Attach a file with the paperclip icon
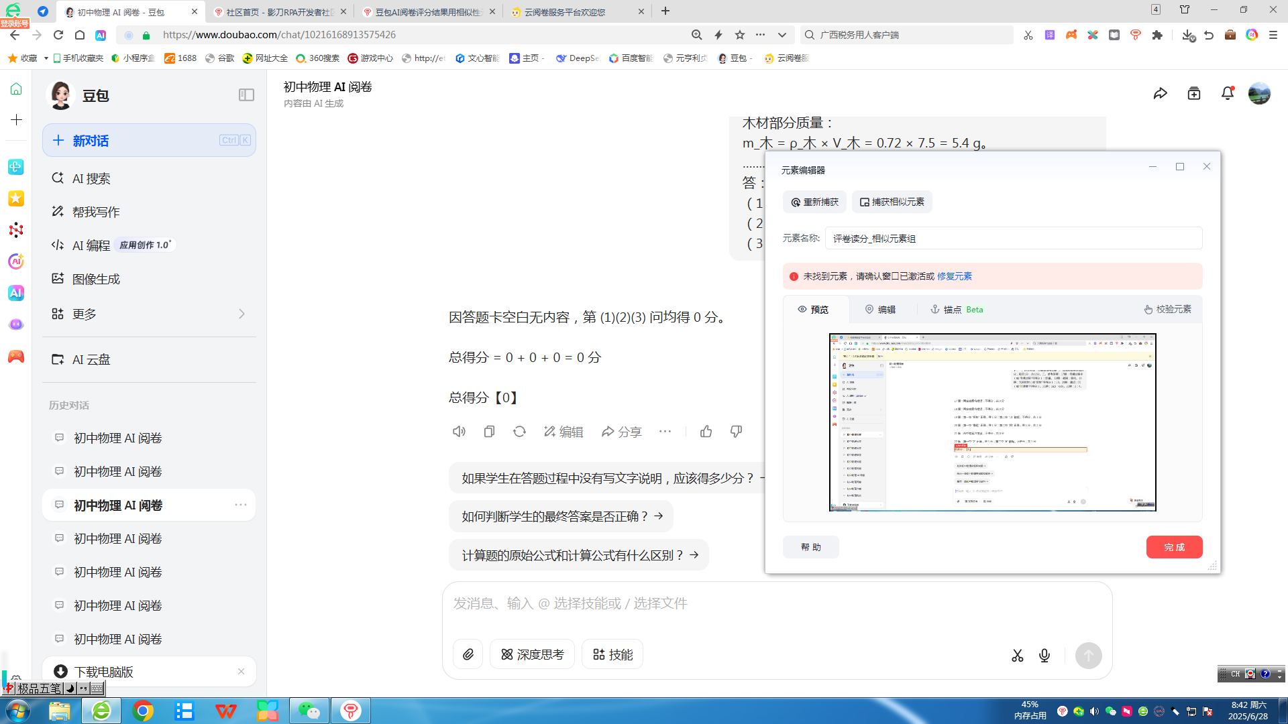Viewport: 1288px width, 724px height. [468, 654]
